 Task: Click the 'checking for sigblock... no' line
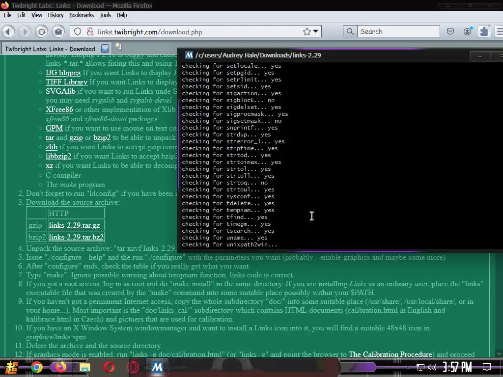pyautogui.click(x=228, y=100)
